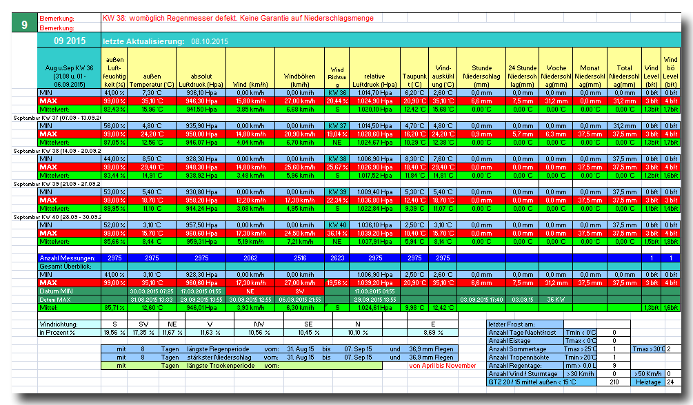Click the 'Stunde Niederschlag (mm)' column header
693x405 pixels.
pyautogui.click(x=481, y=68)
